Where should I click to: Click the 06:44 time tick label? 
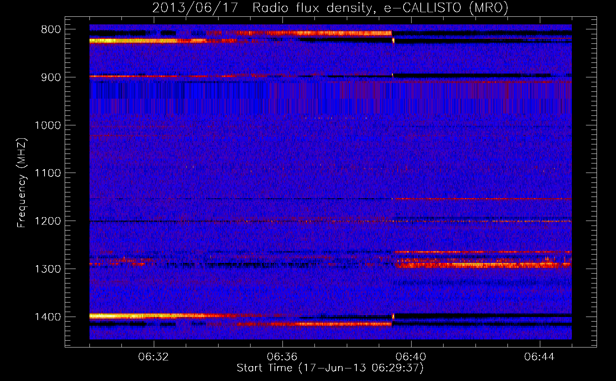pos(539,357)
